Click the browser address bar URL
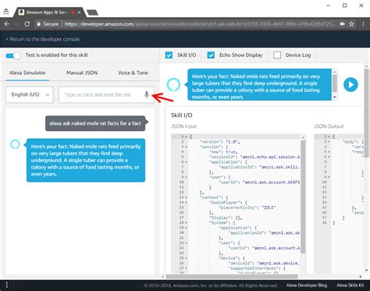This screenshot has width=370, height=291. click(200, 24)
